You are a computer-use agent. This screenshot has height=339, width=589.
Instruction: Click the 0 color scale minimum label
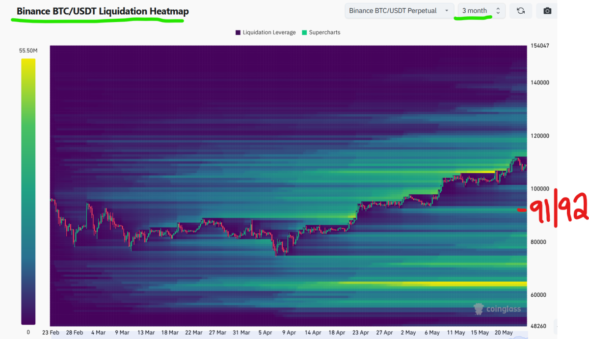[x=28, y=332]
